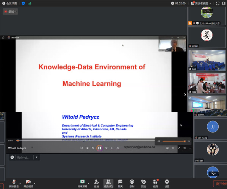The image size is (227, 189).
Task: Click the play circle icon in shared player title
Action: click(9, 37)
